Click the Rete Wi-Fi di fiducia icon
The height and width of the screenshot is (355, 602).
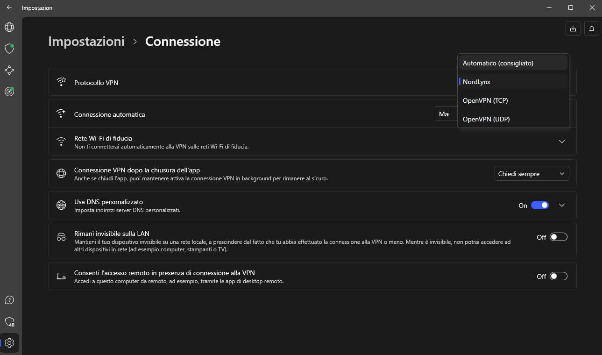pyautogui.click(x=61, y=142)
